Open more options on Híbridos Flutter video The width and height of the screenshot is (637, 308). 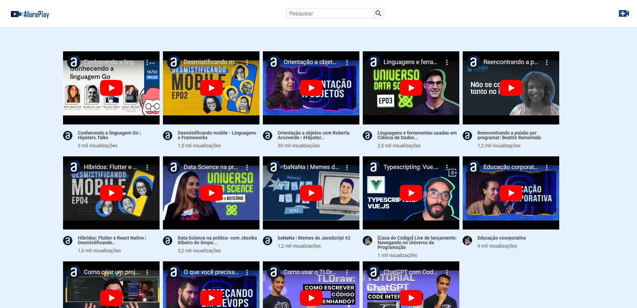point(147,167)
